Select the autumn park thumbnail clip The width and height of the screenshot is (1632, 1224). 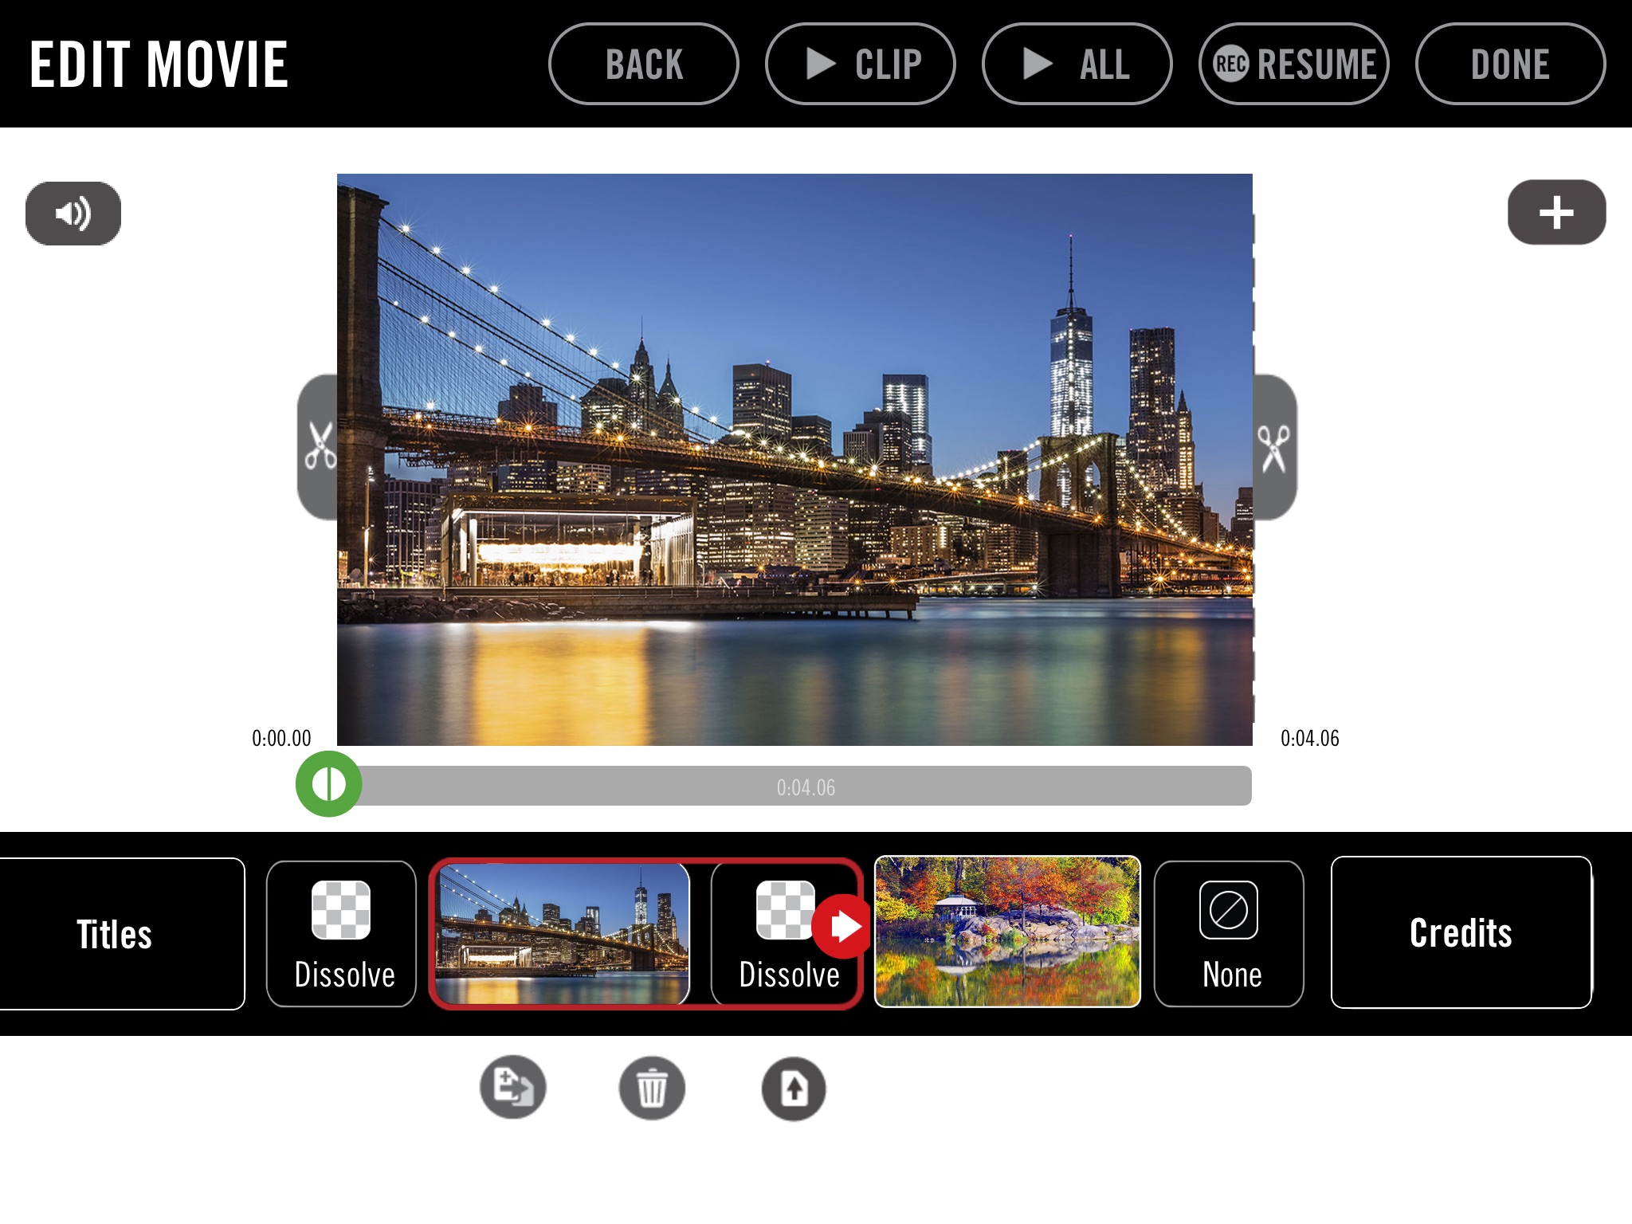click(x=1006, y=932)
